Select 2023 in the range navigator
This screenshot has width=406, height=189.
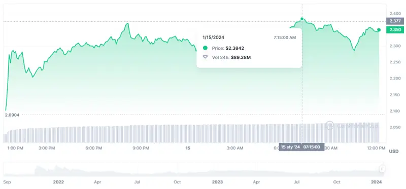coord(217,182)
